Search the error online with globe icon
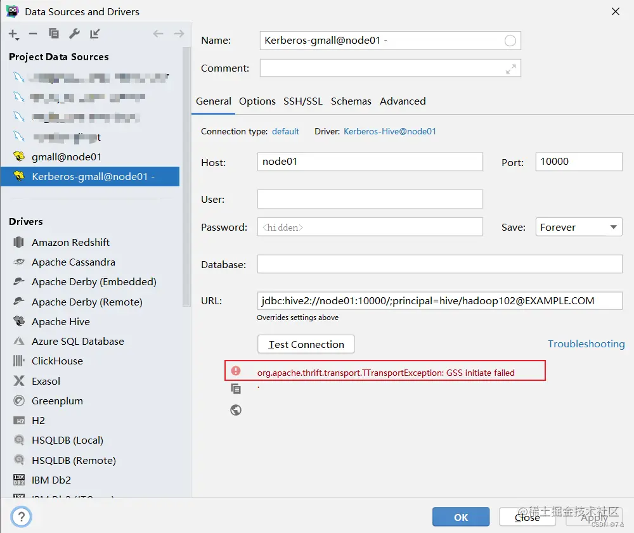 tap(236, 410)
